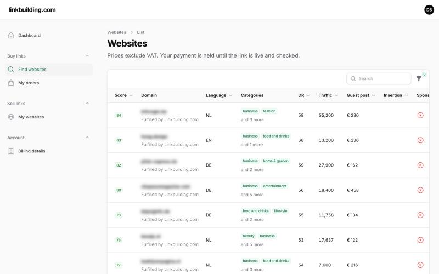Click the 11,758 traffic value

(x=326, y=215)
